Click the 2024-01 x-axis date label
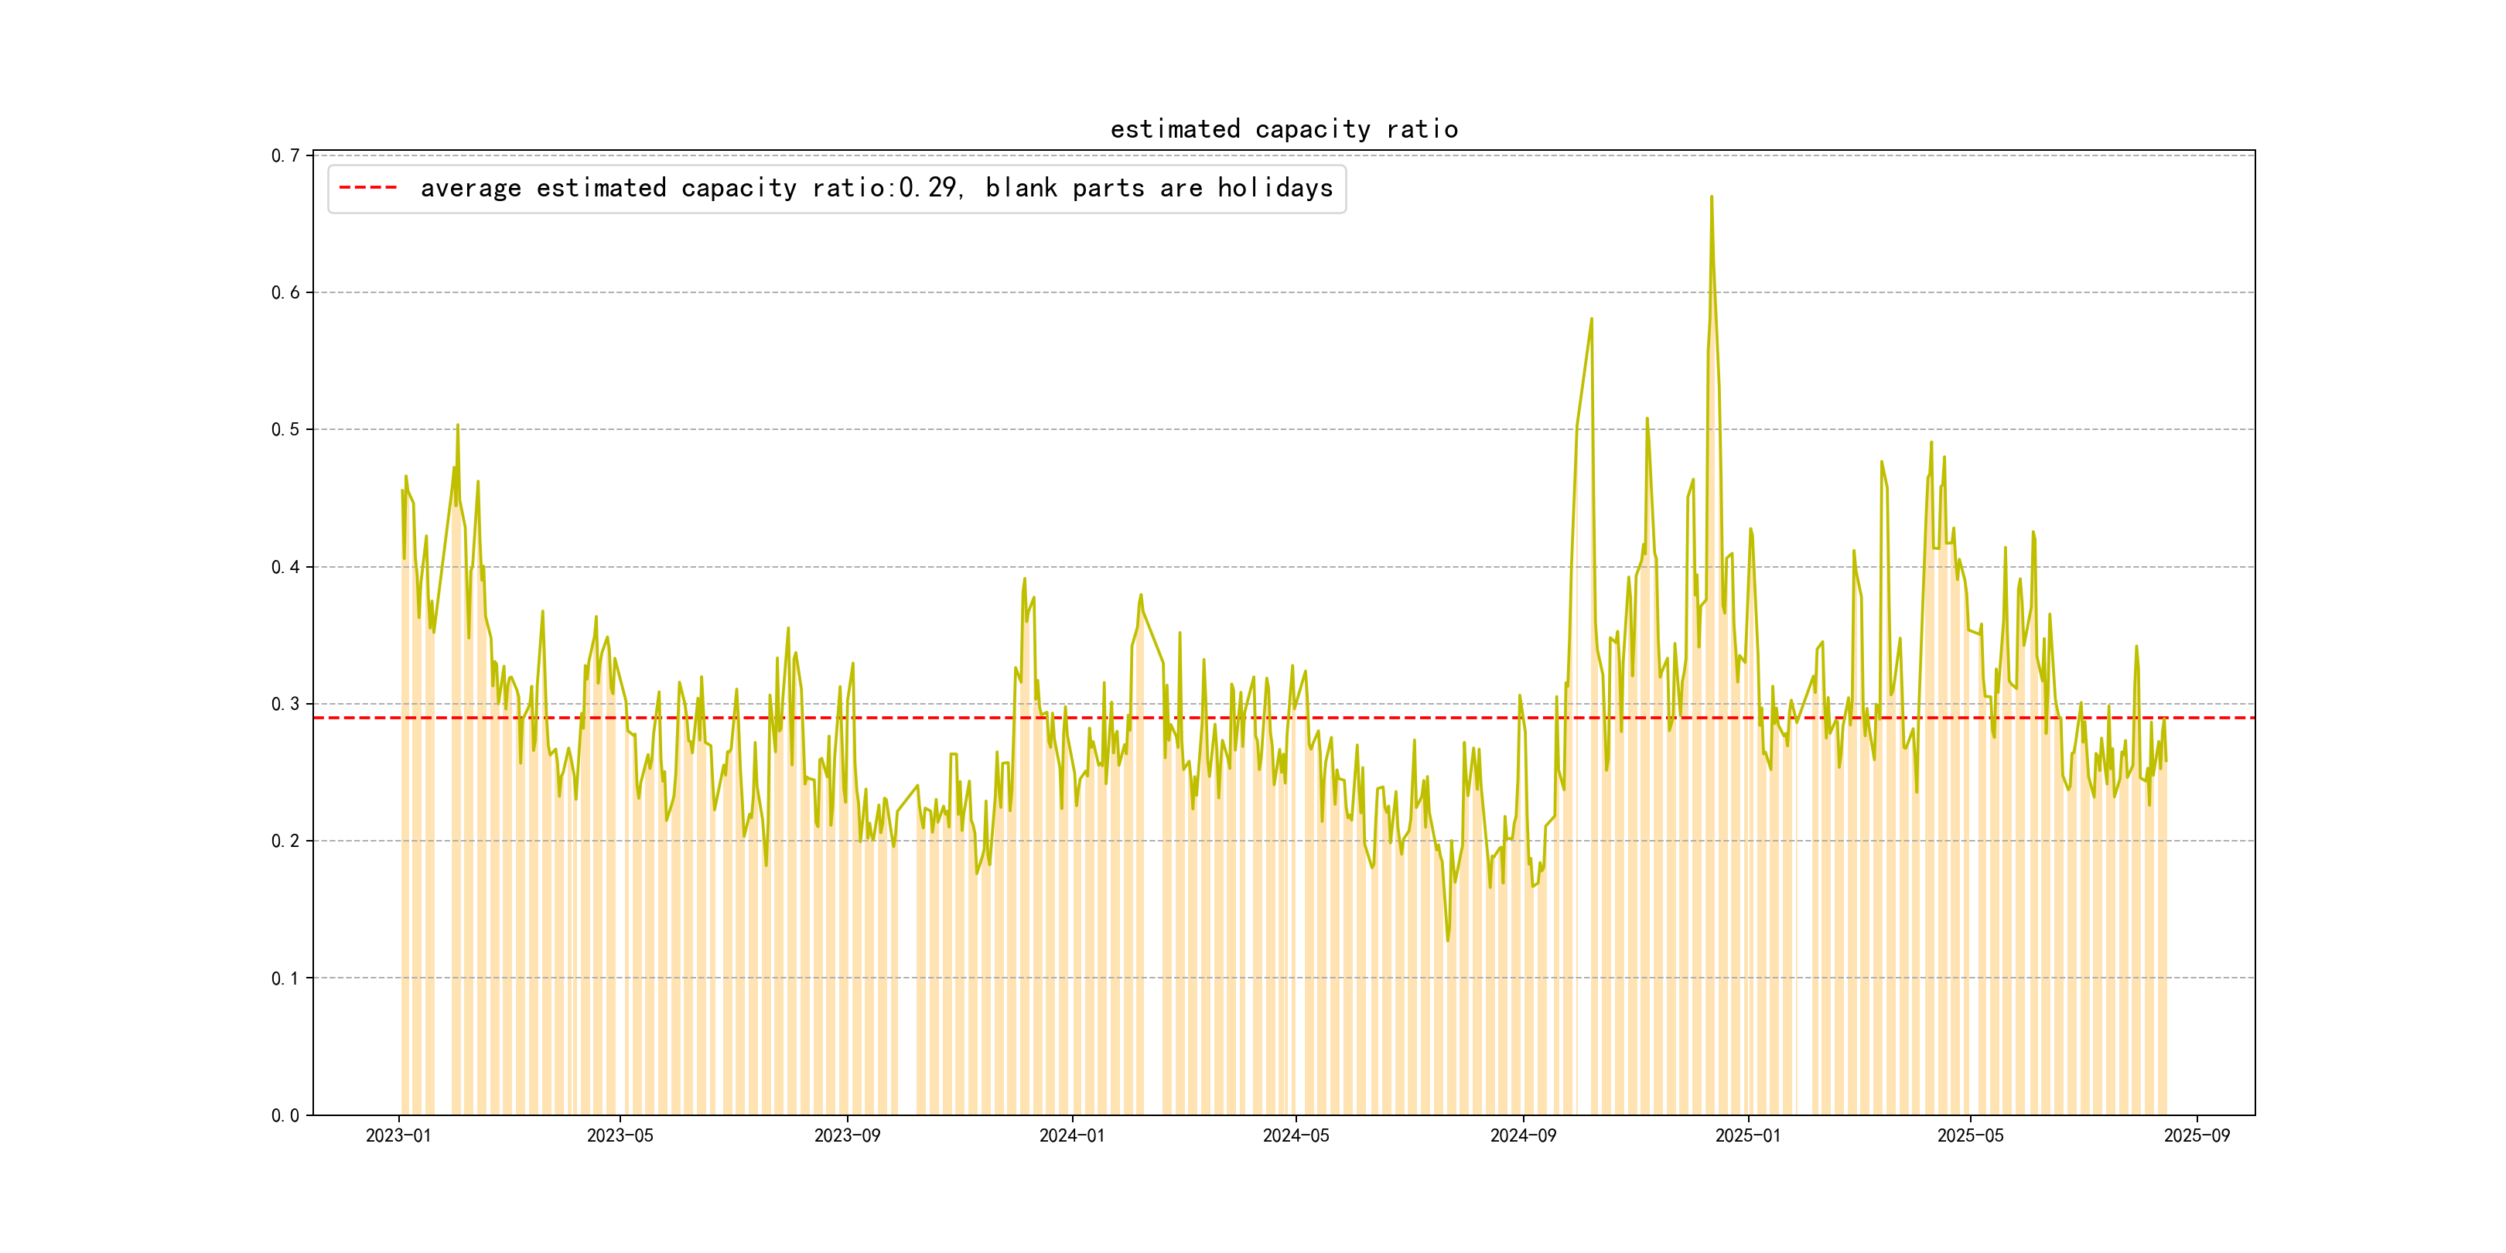This screenshot has height=1253, width=2506. (1071, 1136)
